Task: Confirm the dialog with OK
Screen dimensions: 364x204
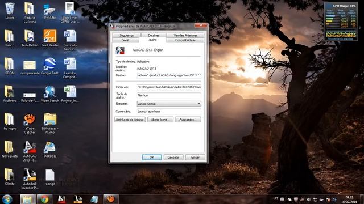Action: tap(152, 158)
